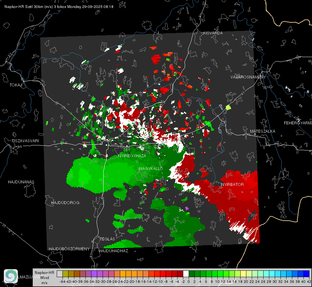This screenshot has width=312, height=287.
Task: Click the Napkor-HR Wind m/s legend title
Action: click(x=44, y=278)
